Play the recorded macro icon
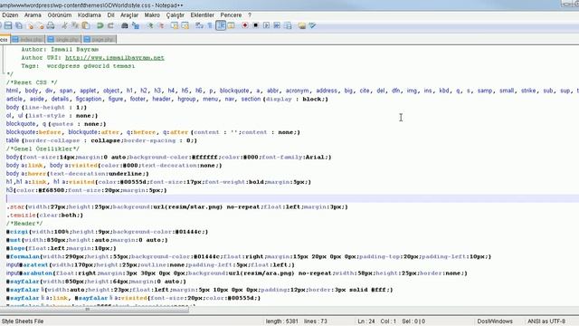579x326 pixels. 266,25
